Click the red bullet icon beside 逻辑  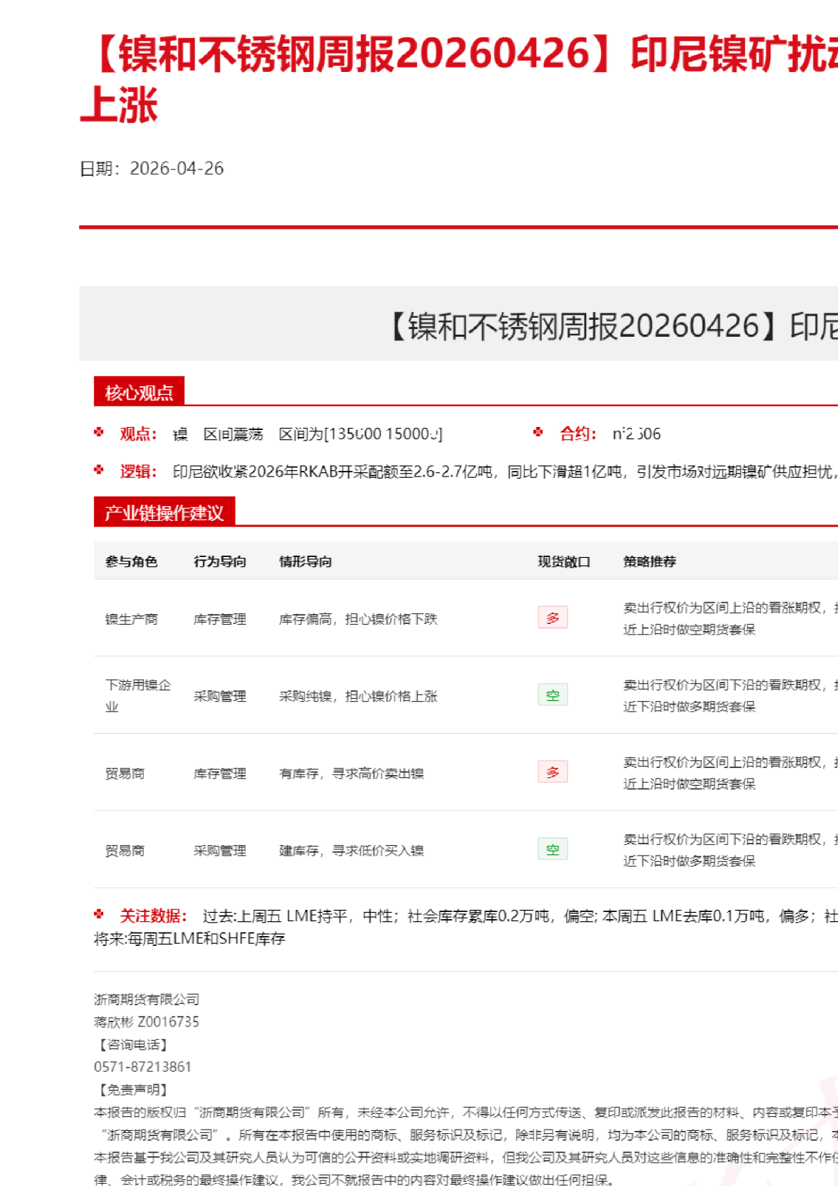[x=99, y=470]
